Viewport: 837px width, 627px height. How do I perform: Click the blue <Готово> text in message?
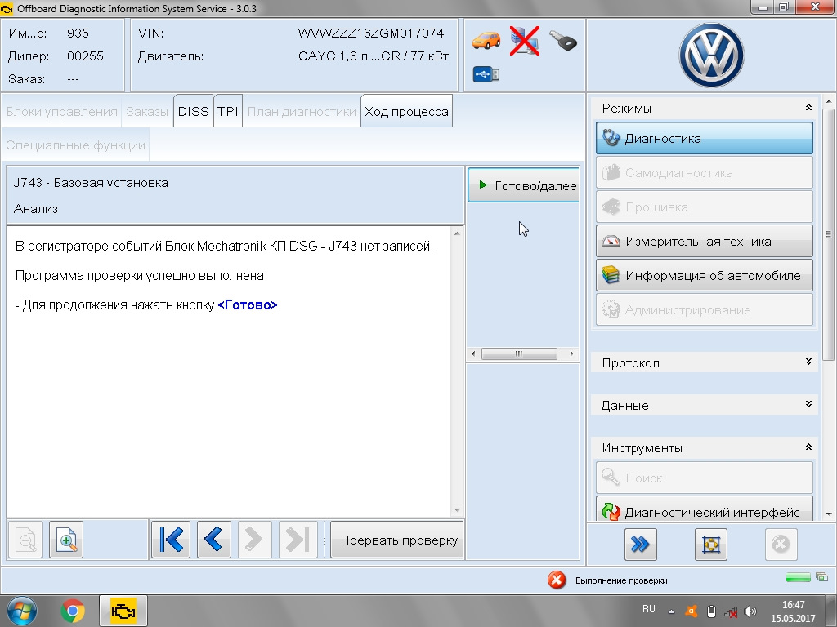(x=248, y=305)
